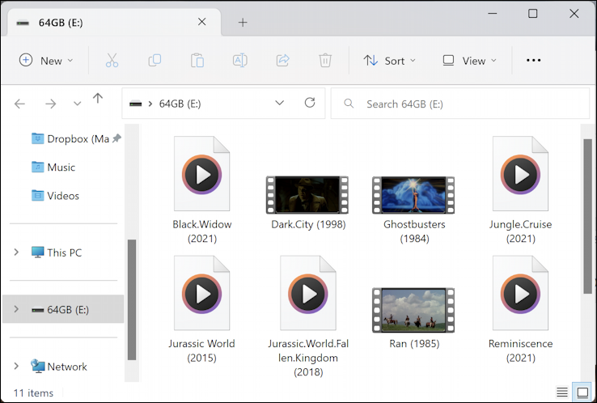Maximize the File Explorer window

[x=532, y=13]
